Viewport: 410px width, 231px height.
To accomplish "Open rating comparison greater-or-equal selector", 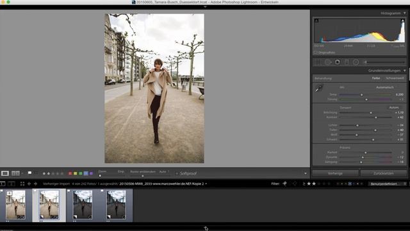I will click(x=304, y=184).
